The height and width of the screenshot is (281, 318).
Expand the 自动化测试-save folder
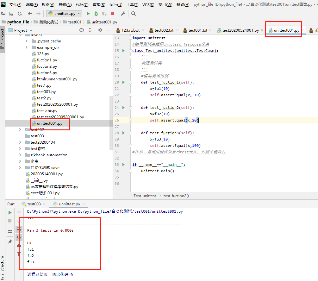(20, 168)
